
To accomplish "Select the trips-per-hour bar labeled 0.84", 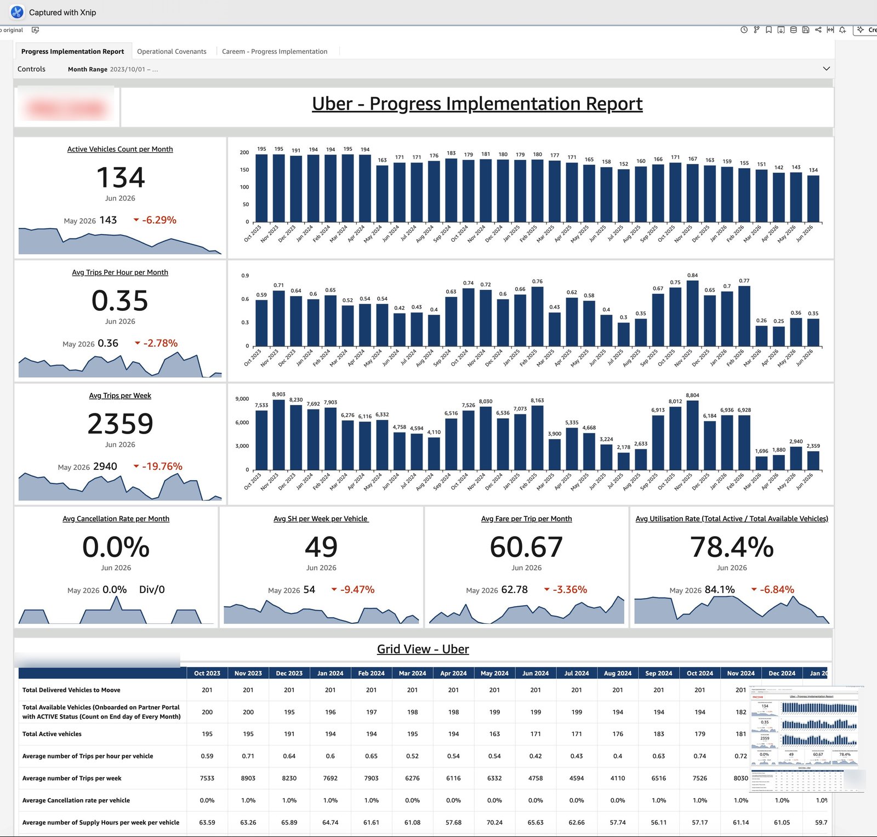I will point(693,314).
